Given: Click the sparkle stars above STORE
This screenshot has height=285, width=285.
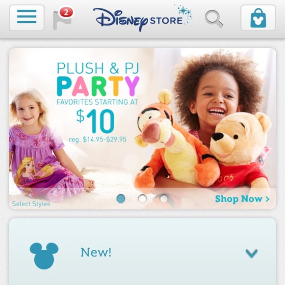Looking at the screenshot, I should click(x=184, y=13).
